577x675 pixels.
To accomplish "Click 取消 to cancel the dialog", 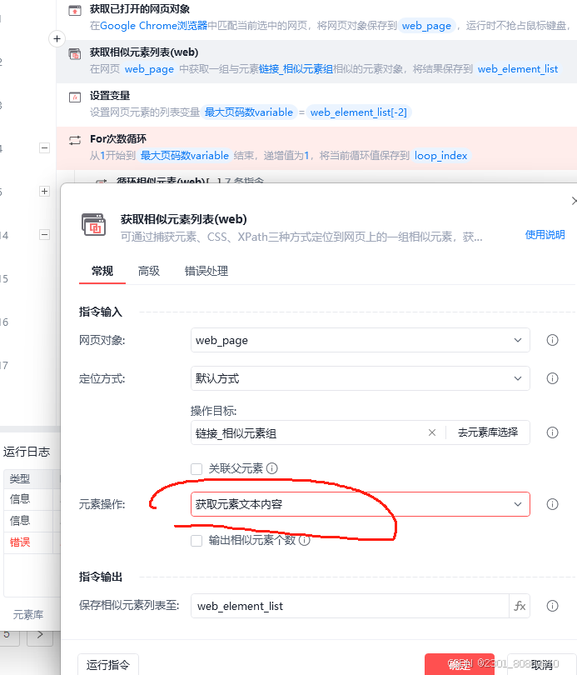I will [x=542, y=665].
